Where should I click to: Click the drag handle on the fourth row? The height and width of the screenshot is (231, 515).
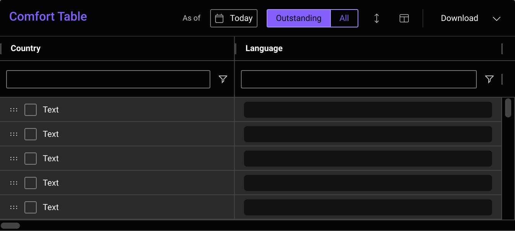click(x=14, y=183)
